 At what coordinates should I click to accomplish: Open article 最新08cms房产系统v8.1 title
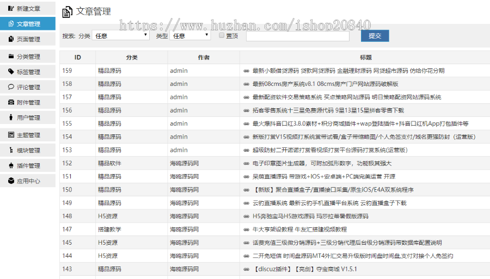pyautogui.click(x=326, y=84)
